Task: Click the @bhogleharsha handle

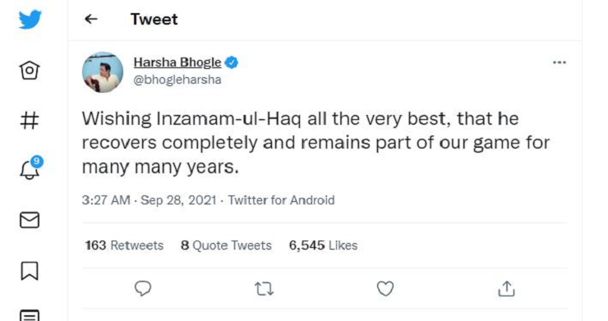Action: (177, 80)
